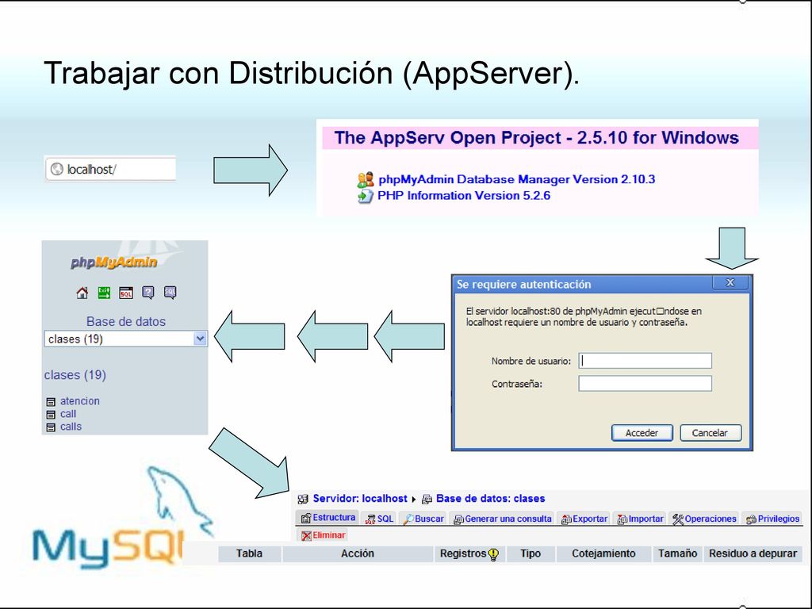The image size is (812, 609).
Task: Click the table icon beside calls
Action: pyautogui.click(x=51, y=427)
